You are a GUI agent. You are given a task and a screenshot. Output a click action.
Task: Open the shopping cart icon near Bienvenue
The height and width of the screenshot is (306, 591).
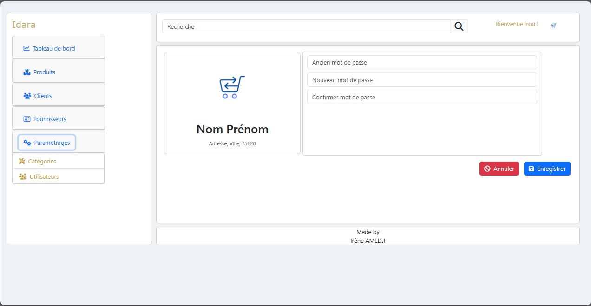(553, 26)
